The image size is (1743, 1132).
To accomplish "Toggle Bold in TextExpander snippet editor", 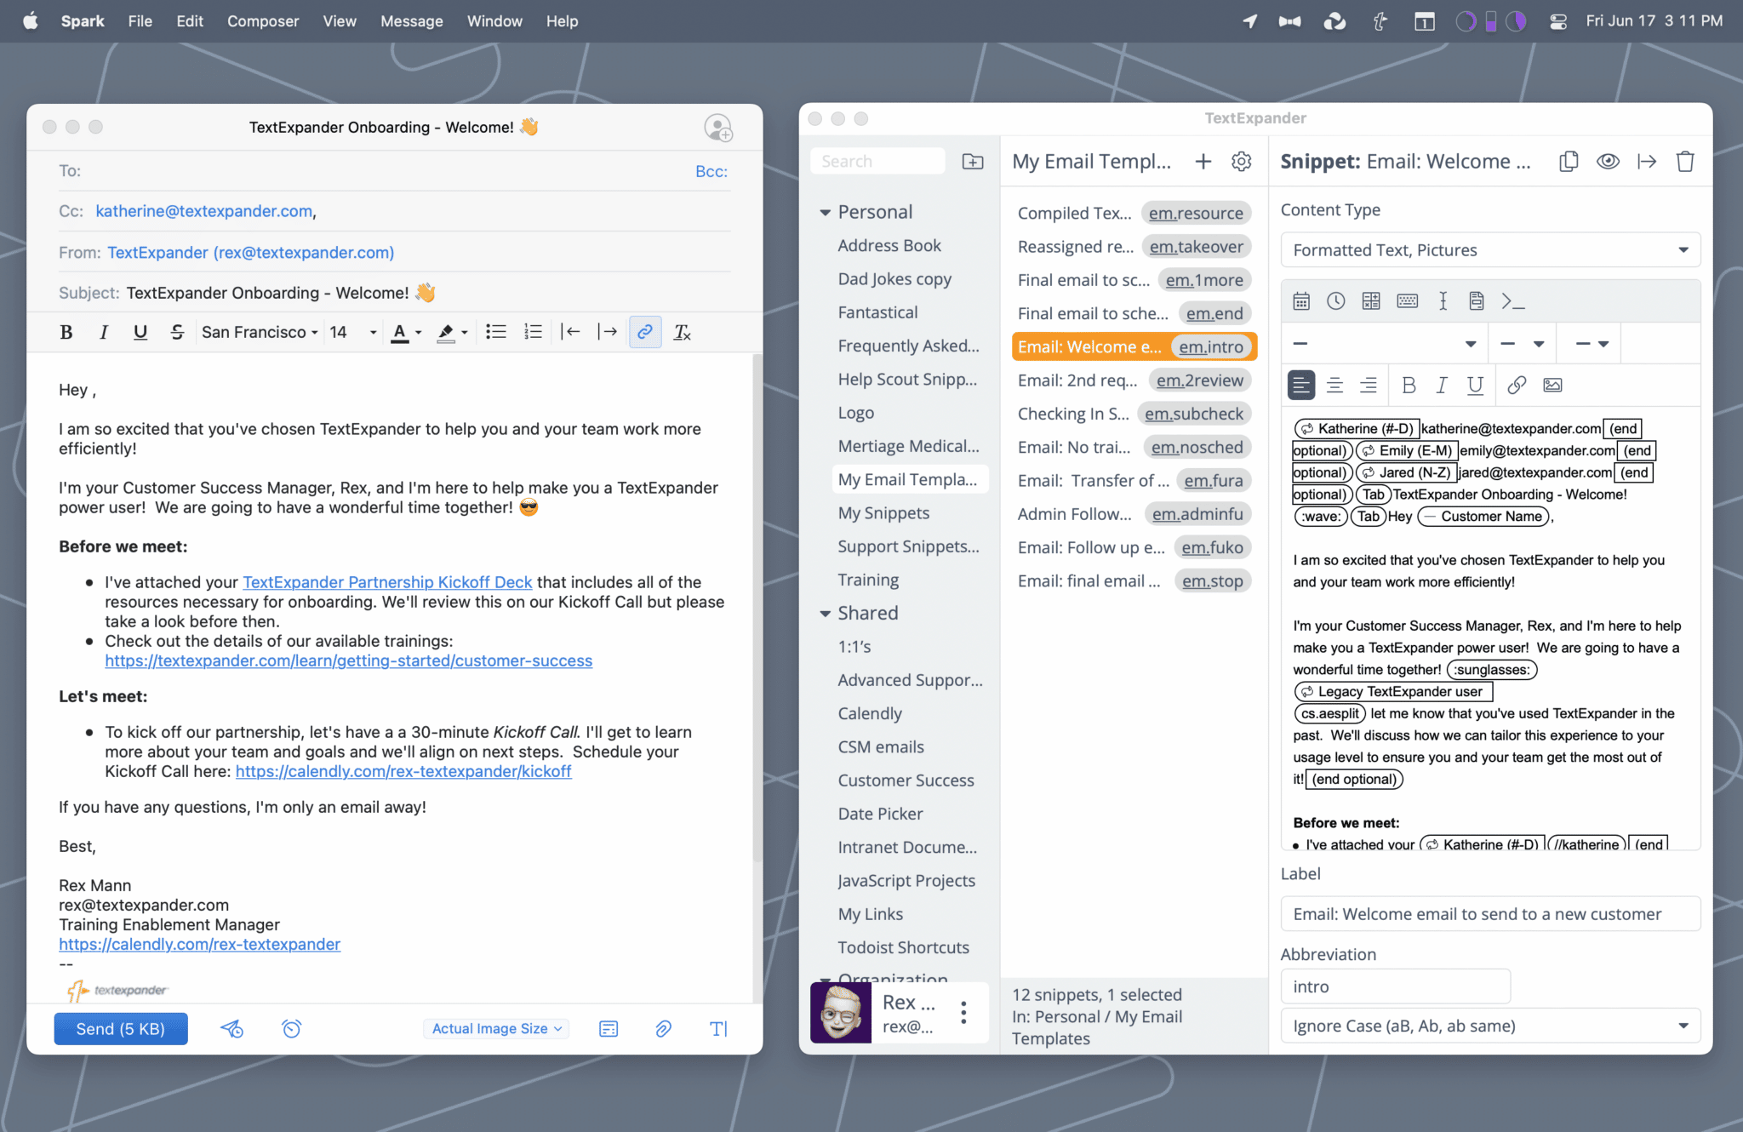I will point(1409,386).
